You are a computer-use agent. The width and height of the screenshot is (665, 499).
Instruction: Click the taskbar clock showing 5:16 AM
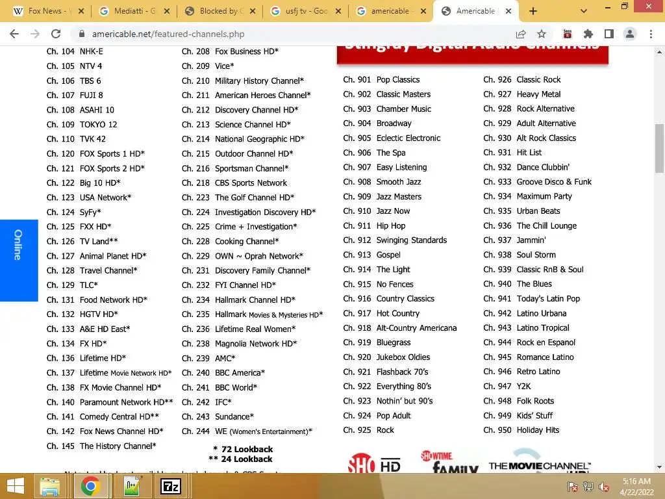click(x=636, y=486)
